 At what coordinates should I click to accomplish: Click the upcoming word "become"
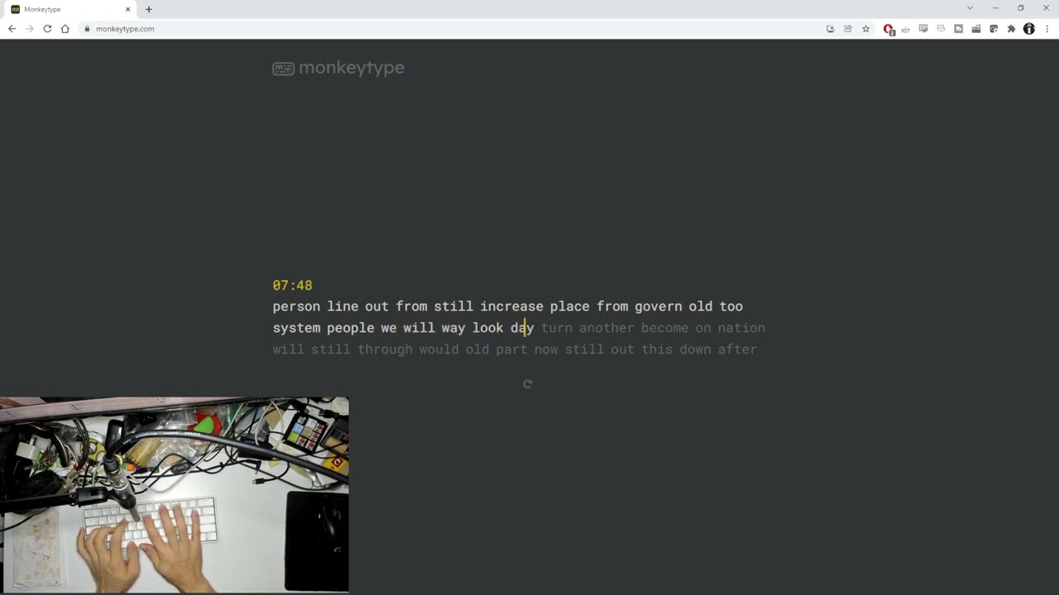(x=664, y=328)
